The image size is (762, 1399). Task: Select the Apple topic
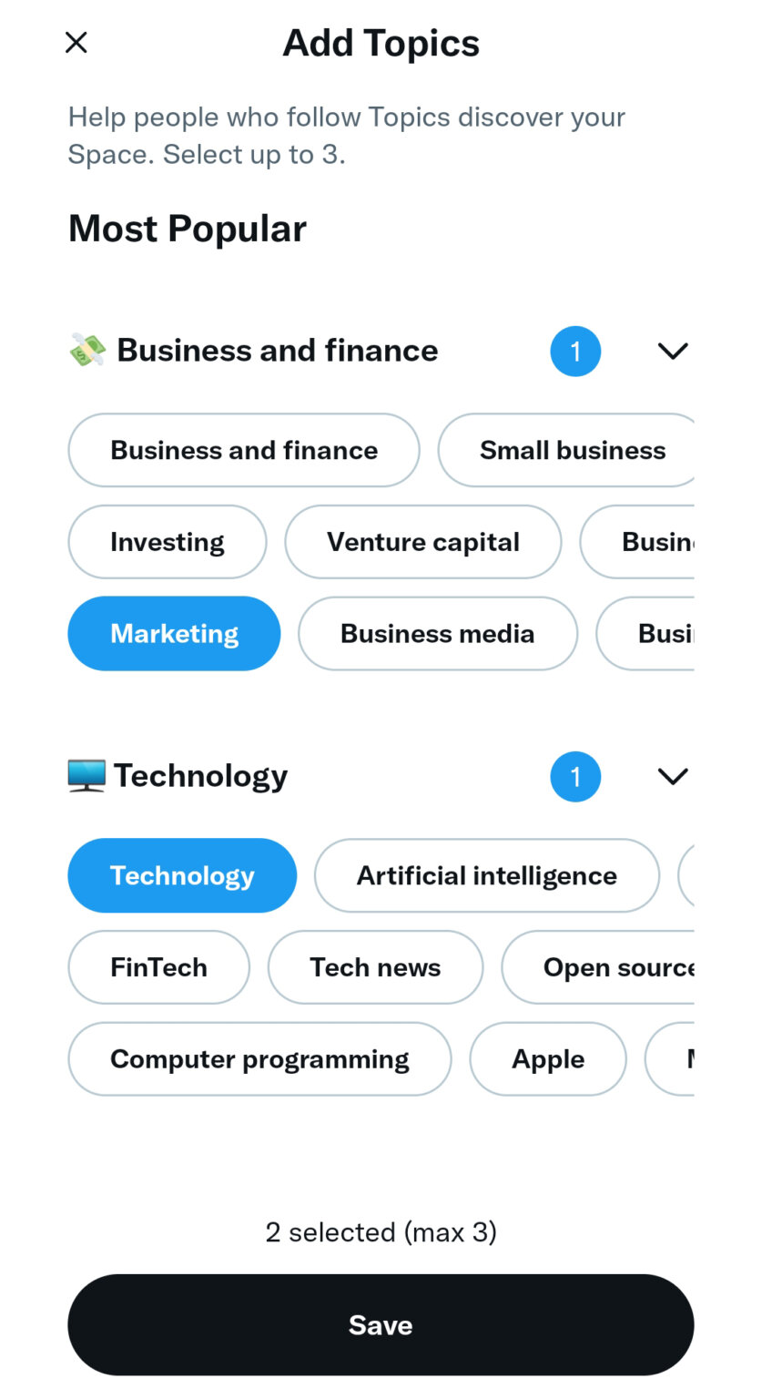pos(547,1058)
